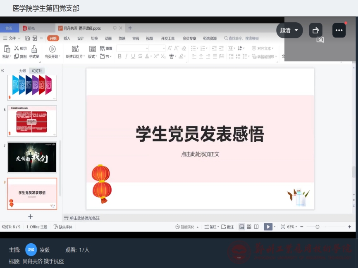
Task: Open the font name combo box
Action: pyautogui.click(x=132, y=48)
